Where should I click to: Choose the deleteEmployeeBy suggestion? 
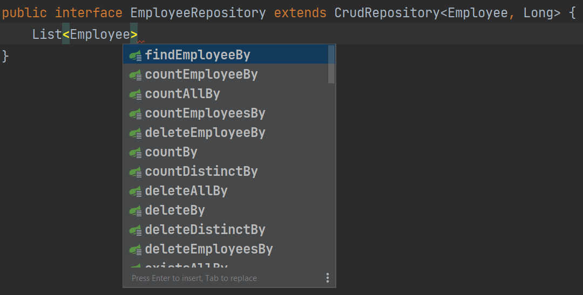pyautogui.click(x=205, y=133)
